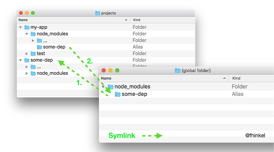Viewport: 274px width, 152px height.
Task: Click the some-dep alias icon under my-app
Action: (39, 47)
